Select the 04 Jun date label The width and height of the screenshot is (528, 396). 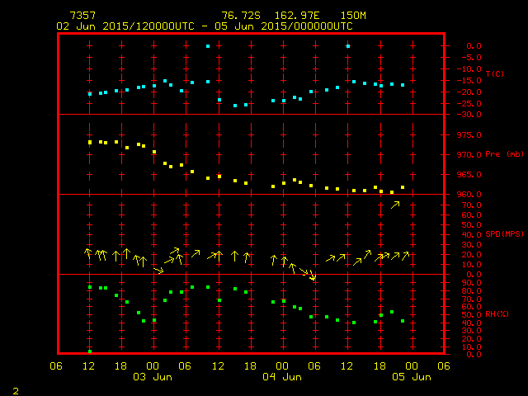tap(281, 377)
